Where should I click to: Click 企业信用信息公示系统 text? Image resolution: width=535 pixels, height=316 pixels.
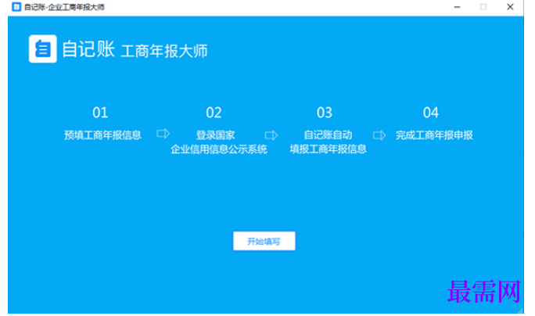coord(219,149)
